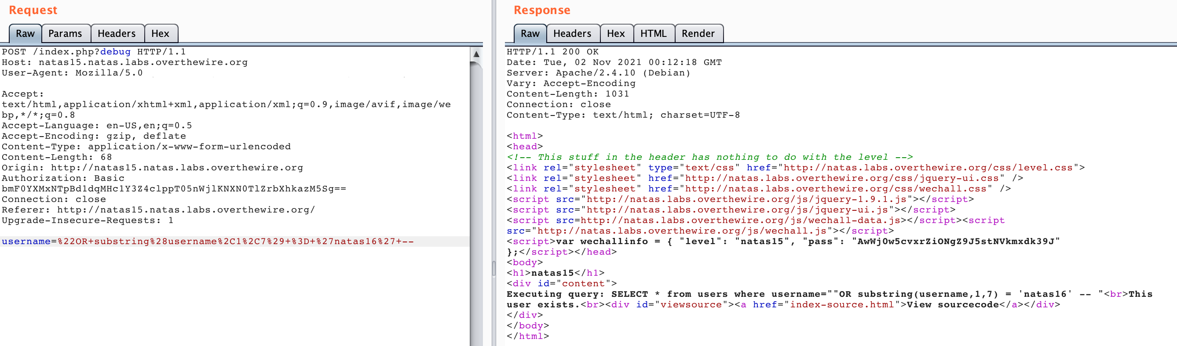Screen dimensions: 1177x346
Task: Open the Request Hex tab
Action: pos(161,33)
